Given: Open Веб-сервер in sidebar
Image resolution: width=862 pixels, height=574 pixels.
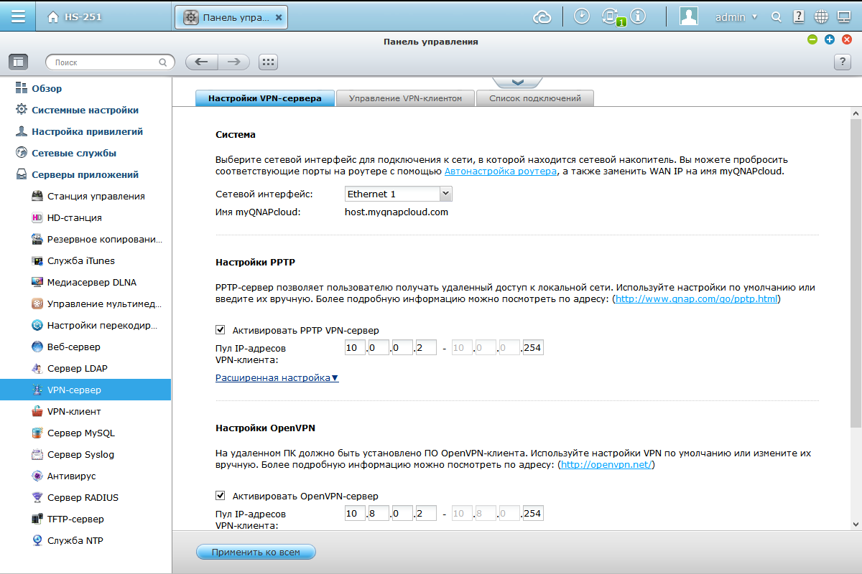Looking at the screenshot, I should pos(77,347).
